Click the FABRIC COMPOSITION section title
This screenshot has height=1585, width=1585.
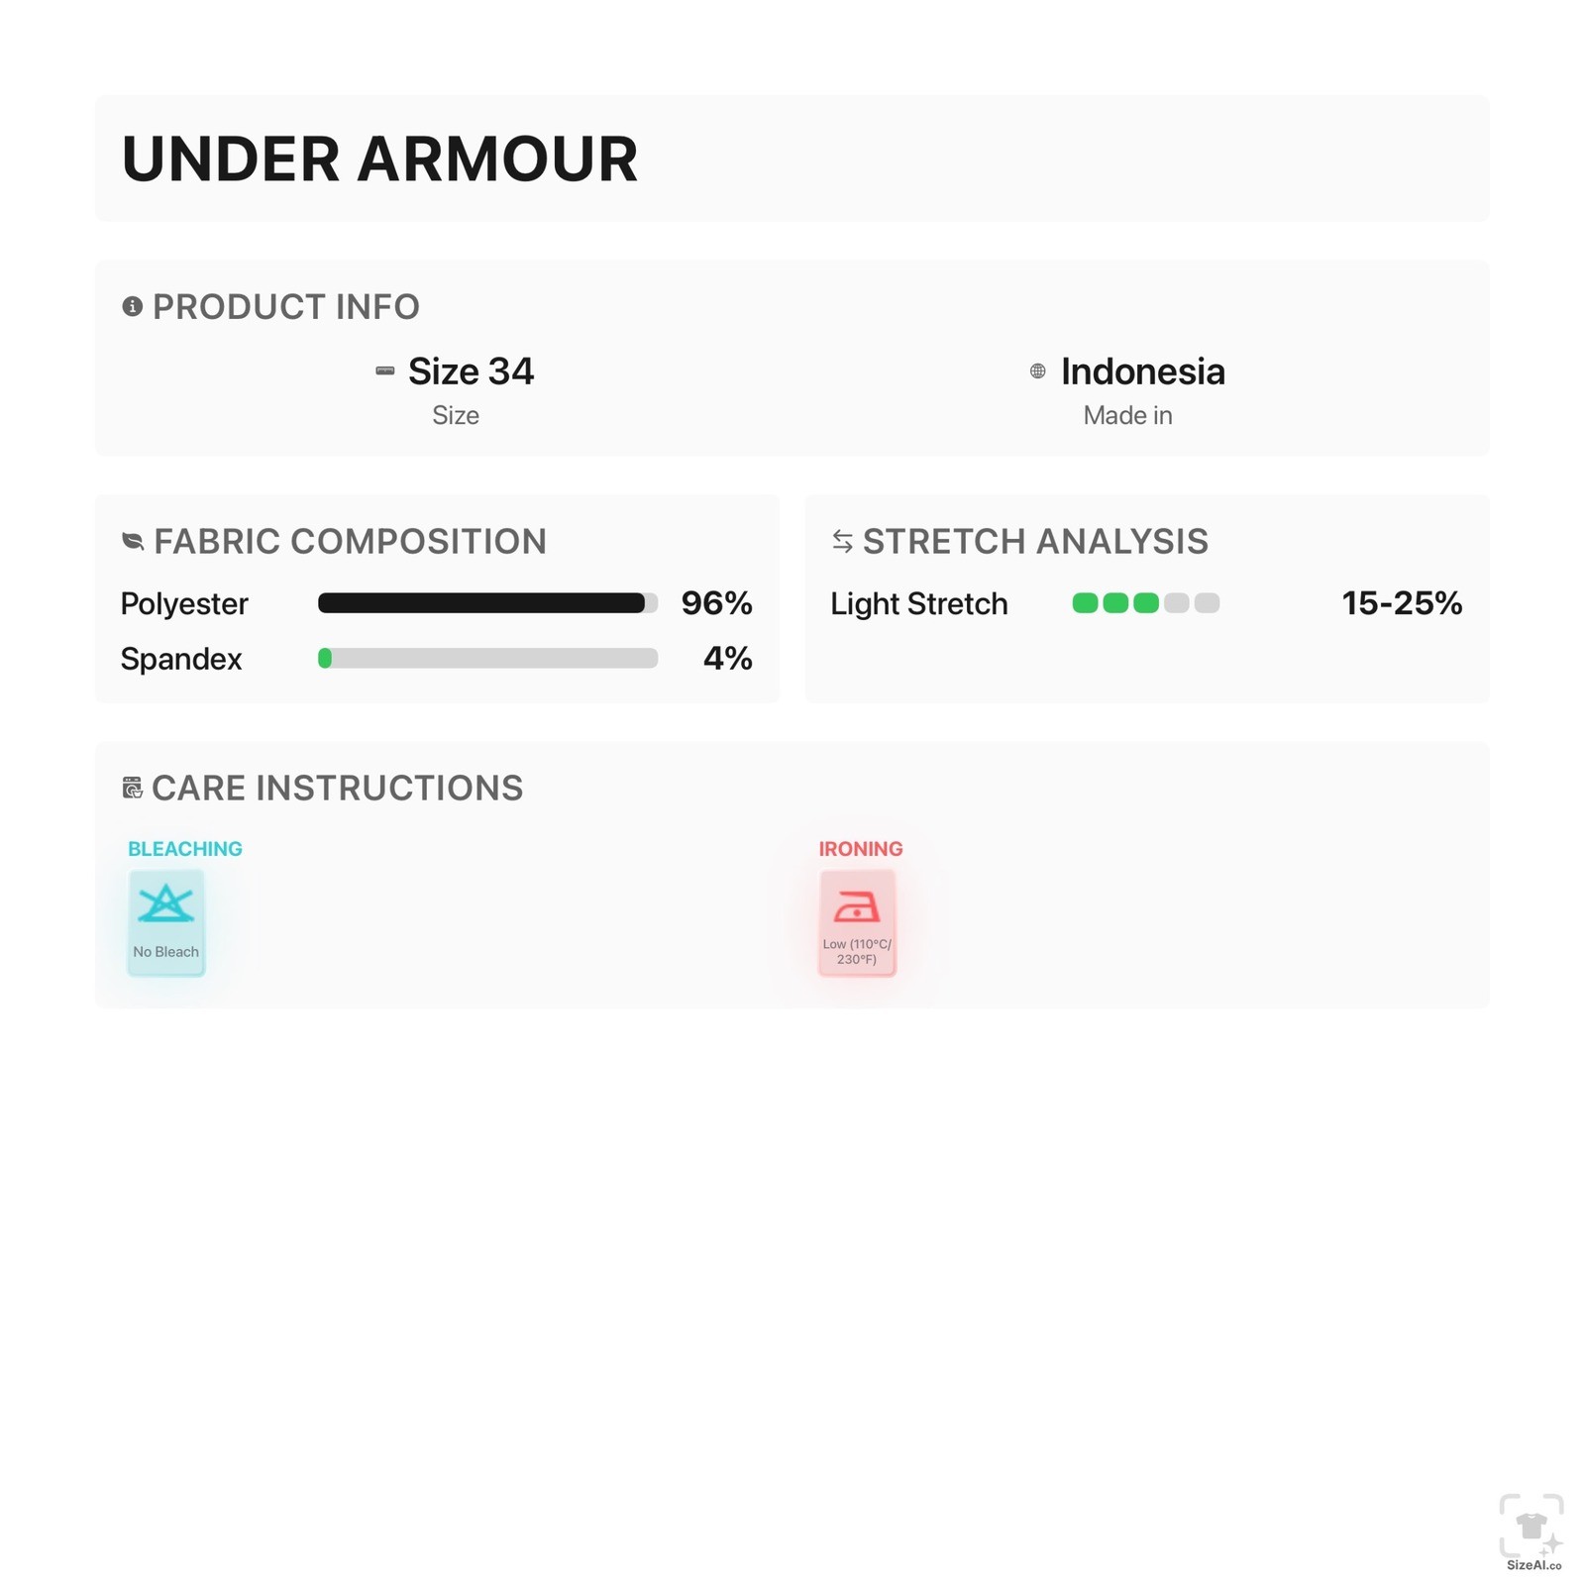(350, 541)
